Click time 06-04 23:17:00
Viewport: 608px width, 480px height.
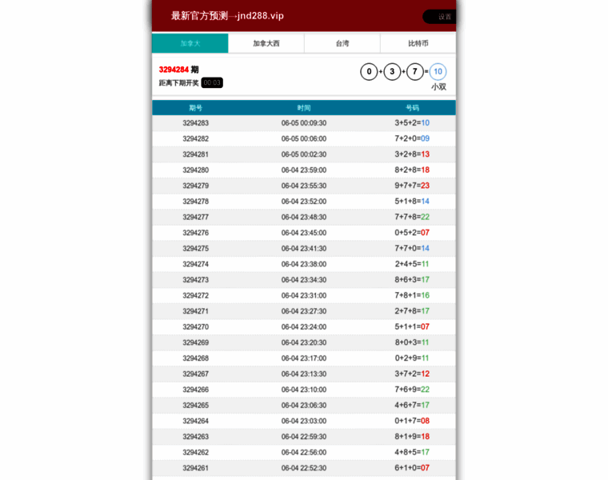304,358
